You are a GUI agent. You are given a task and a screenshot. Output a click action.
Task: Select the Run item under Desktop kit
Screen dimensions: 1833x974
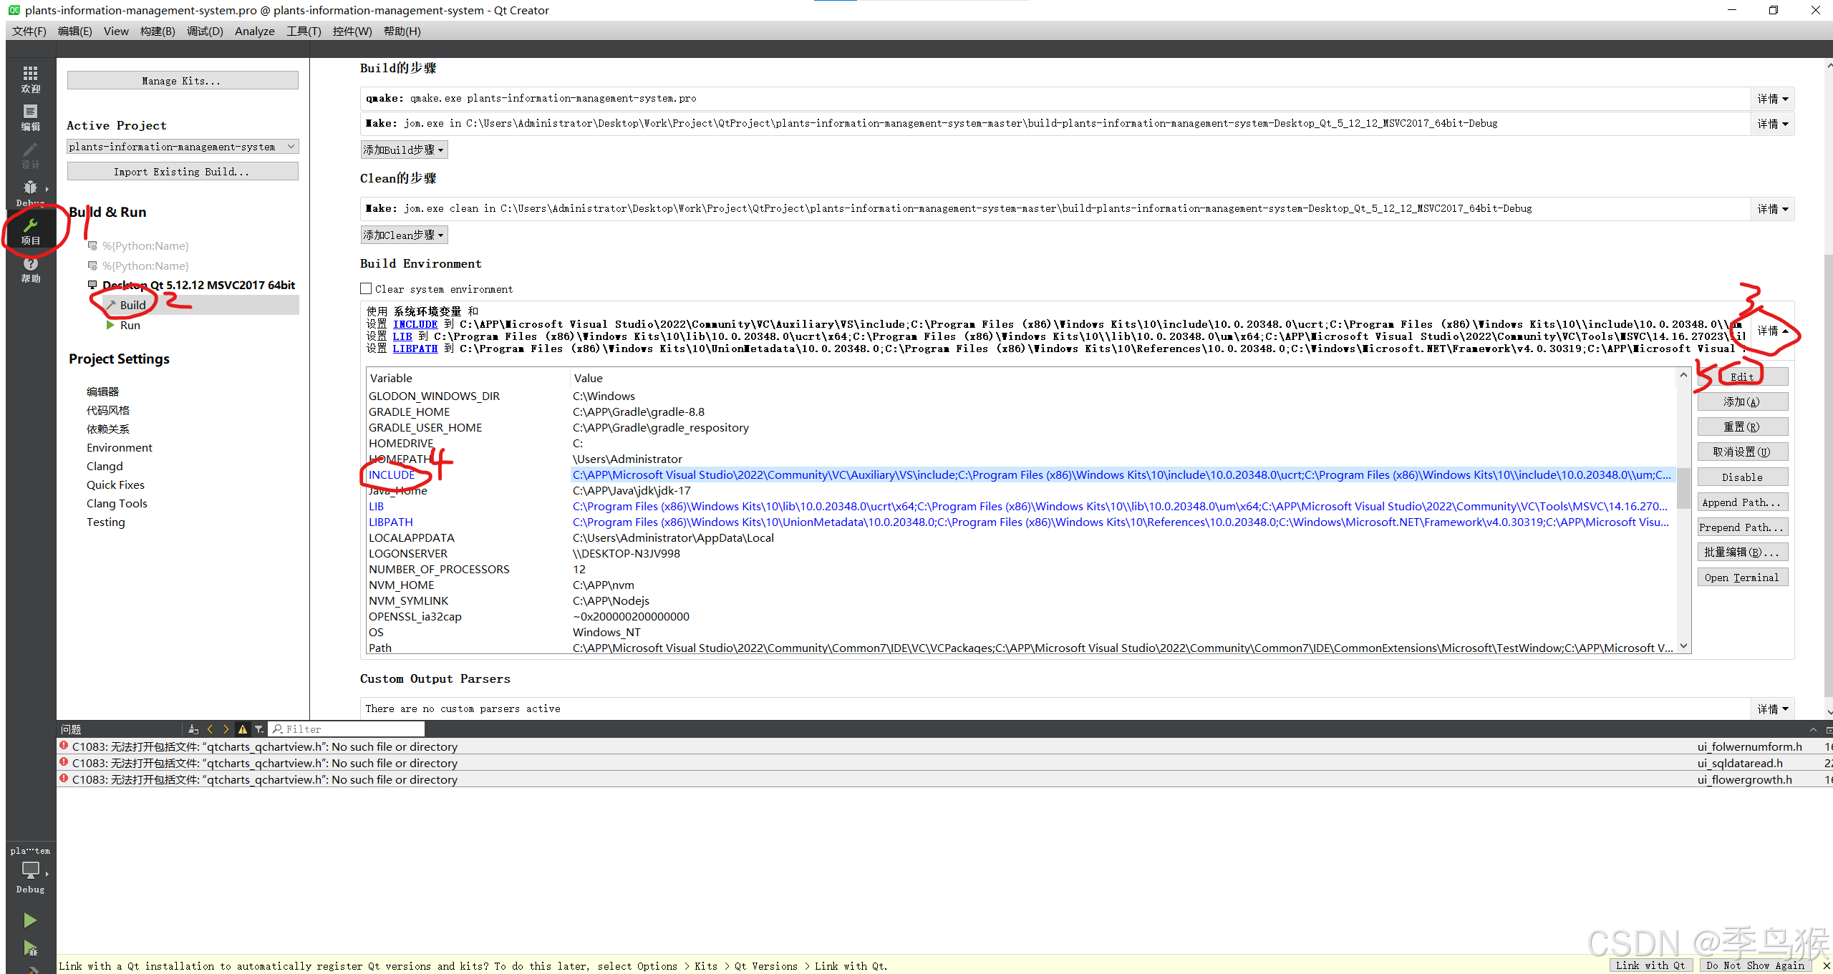coord(130,325)
